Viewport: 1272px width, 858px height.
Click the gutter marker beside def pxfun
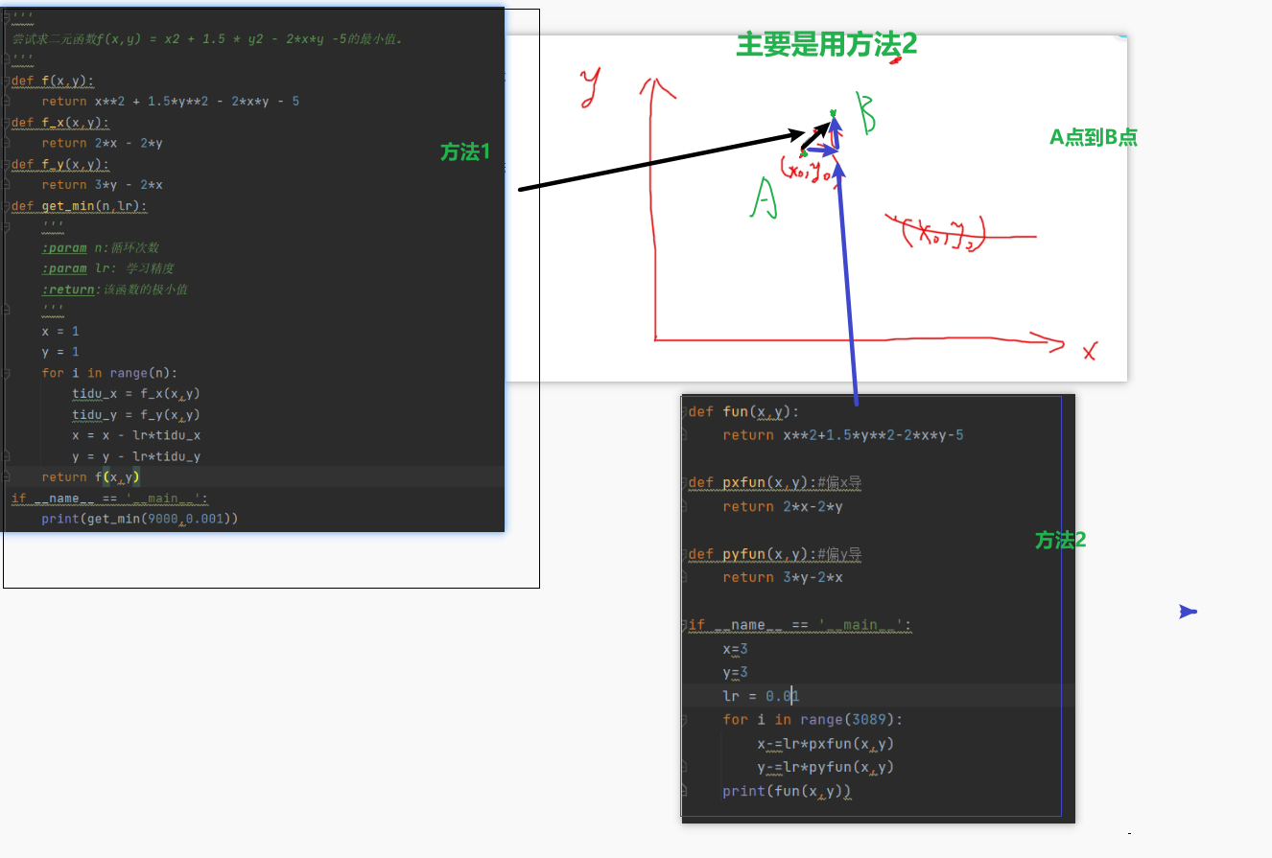[x=685, y=482]
